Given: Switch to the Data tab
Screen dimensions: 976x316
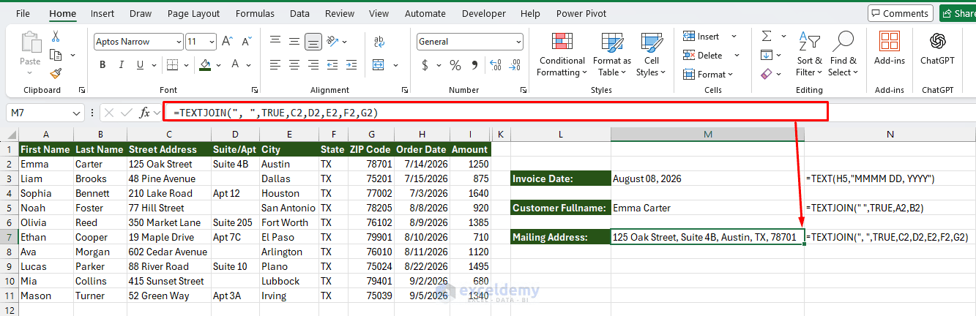Looking at the screenshot, I should [x=299, y=13].
